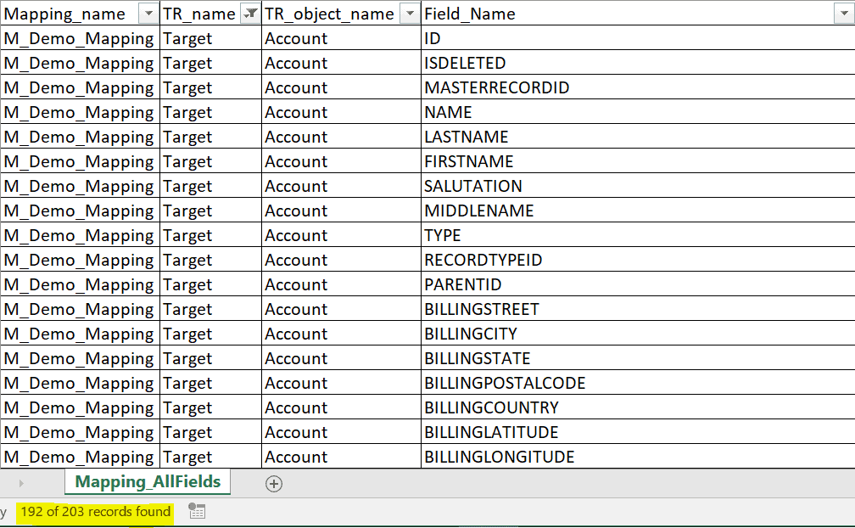The image size is (855, 528).
Task: Click the sheet tab scroll arrow
Action: coord(21,483)
